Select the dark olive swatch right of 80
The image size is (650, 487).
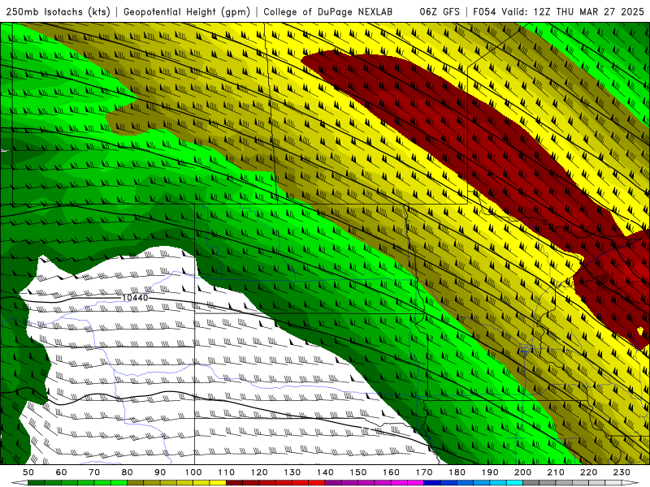[x=136, y=483]
